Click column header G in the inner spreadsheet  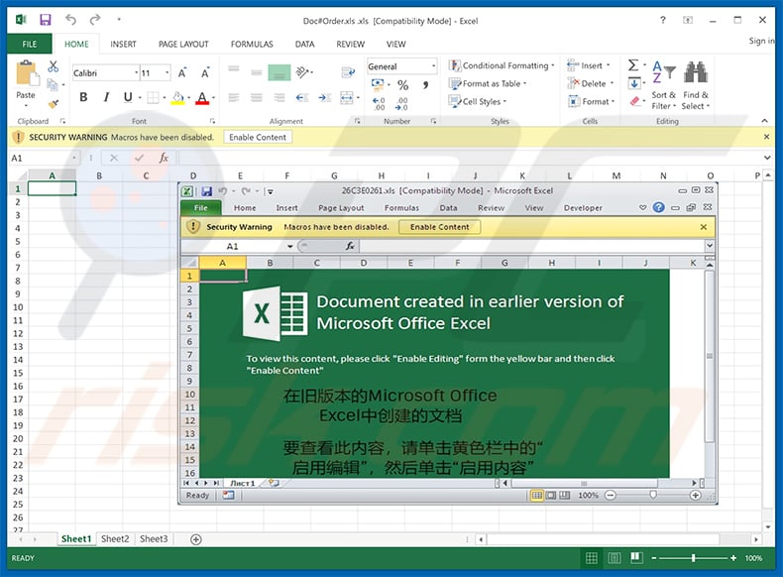[x=504, y=263]
